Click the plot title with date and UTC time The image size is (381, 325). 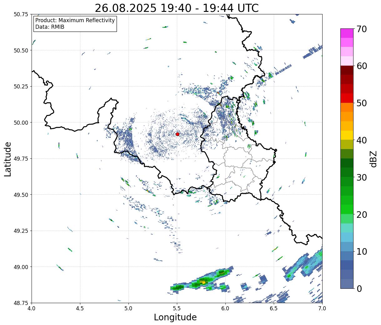point(177,8)
